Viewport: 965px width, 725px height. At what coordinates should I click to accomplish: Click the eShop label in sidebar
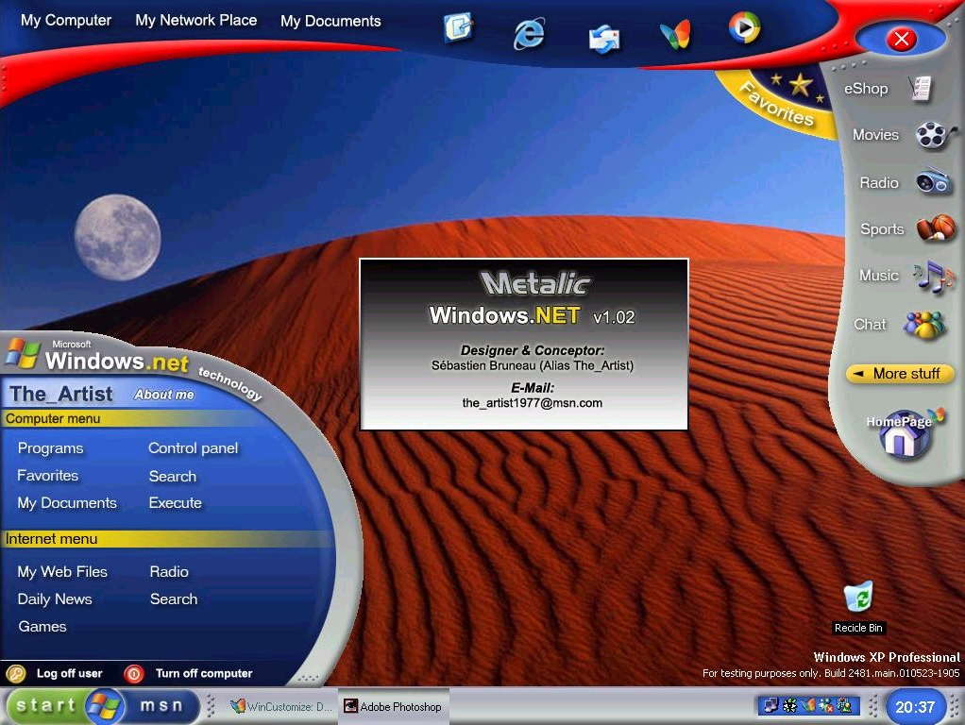[866, 89]
